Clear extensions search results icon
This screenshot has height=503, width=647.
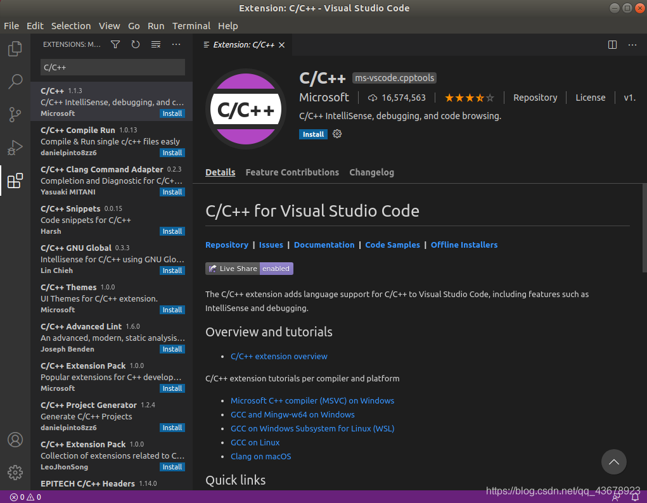point(155,44)
